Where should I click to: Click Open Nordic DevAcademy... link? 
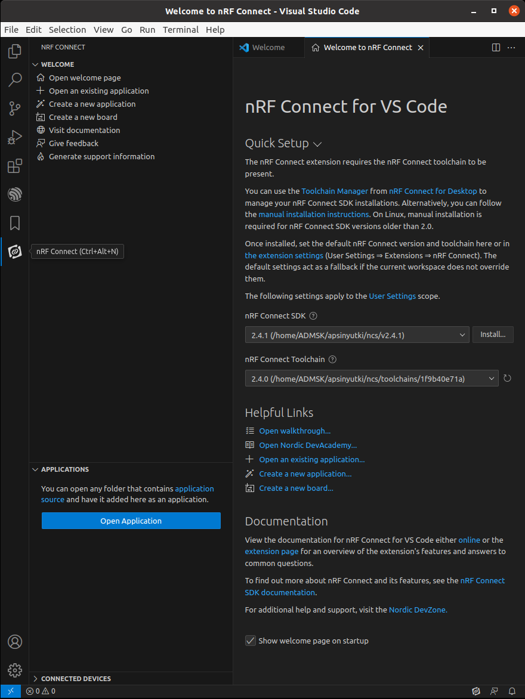[x=308, y=445]
